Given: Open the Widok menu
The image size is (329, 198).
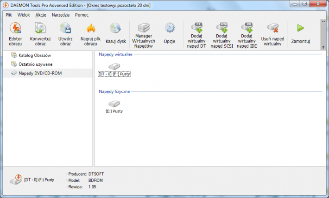Looking at the screenshot, I should [x=24, y=15].
